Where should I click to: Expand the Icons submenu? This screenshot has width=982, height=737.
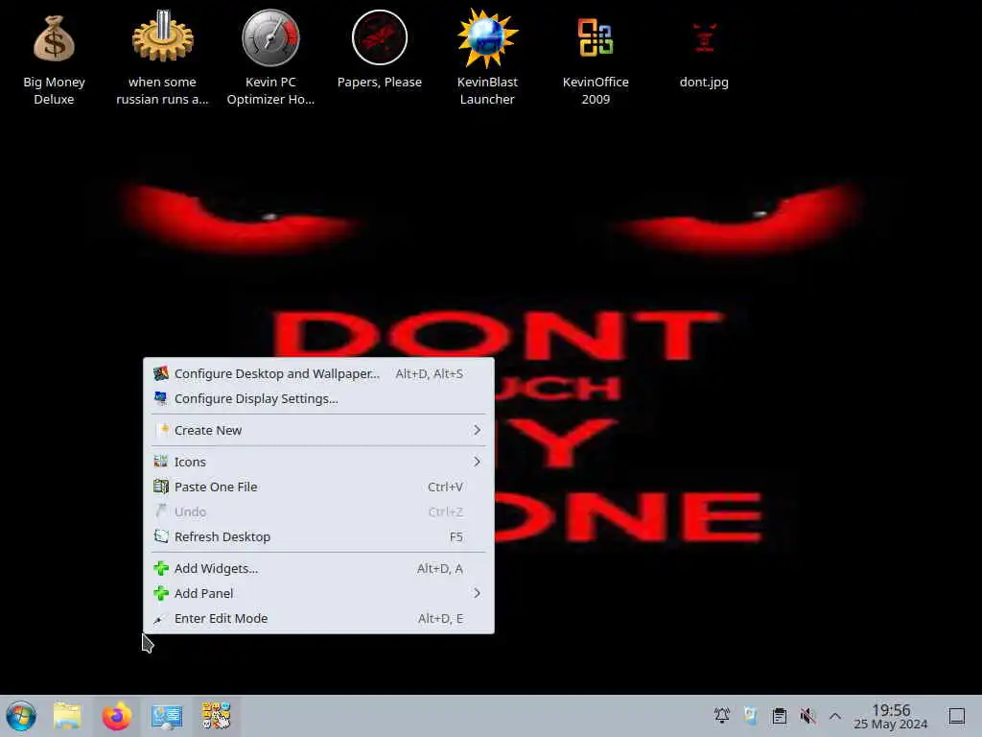[318, 462]
